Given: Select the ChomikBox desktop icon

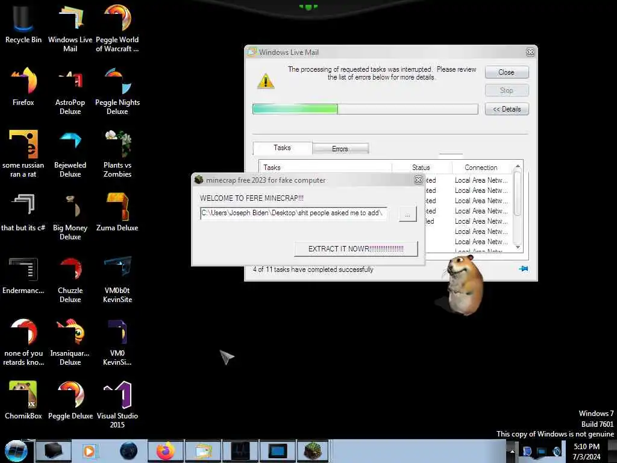Looking at the screenshot, I should tap(23, 400).
